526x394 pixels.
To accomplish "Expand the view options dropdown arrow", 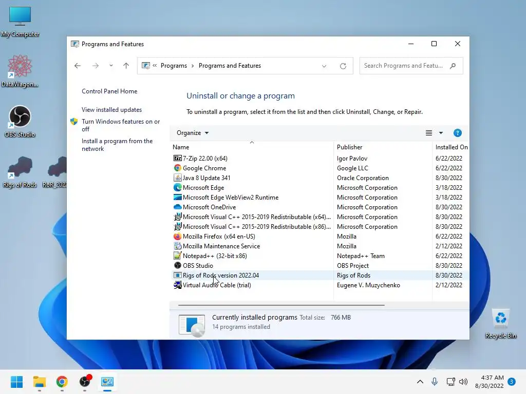I will pos(441,133).
